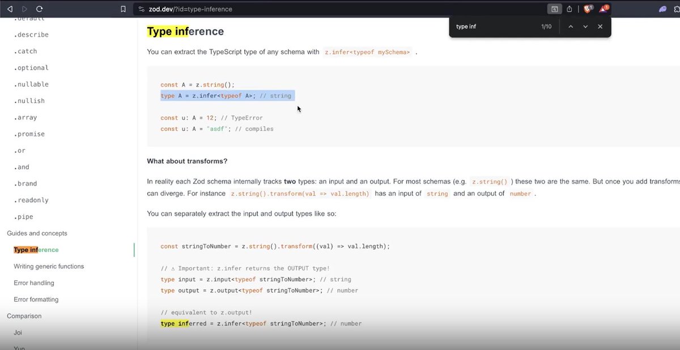Select the .and sidebar entry
This screenshot has width=680, height=350.
22,167
